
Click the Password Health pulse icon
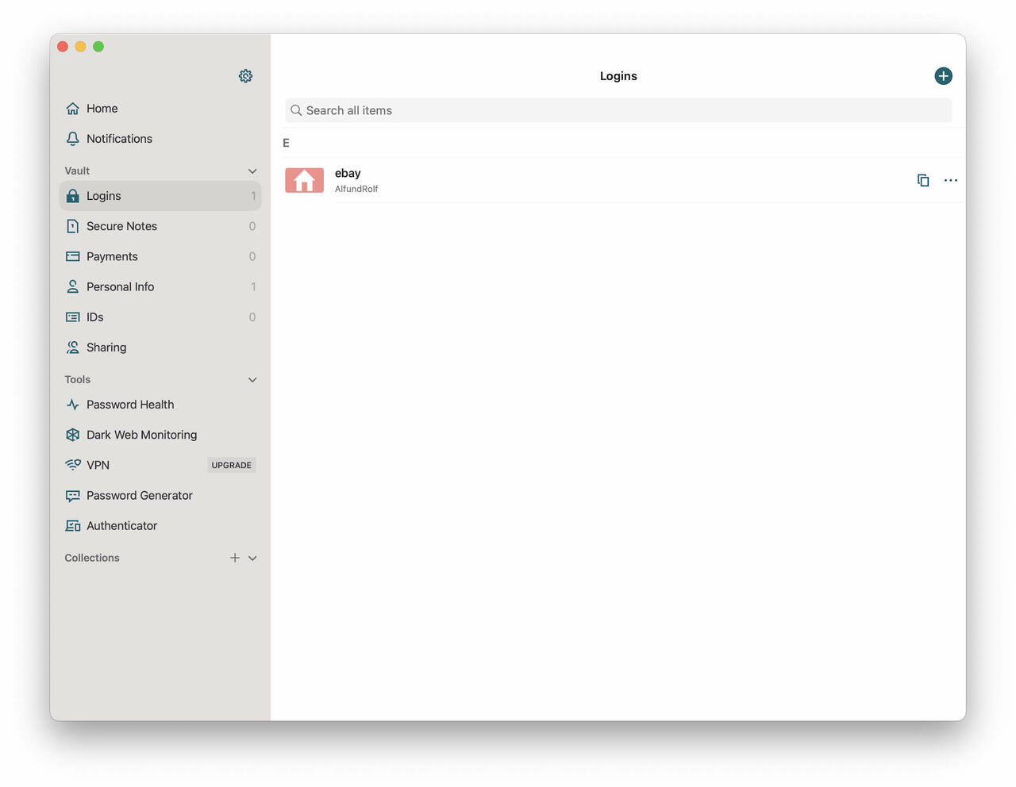tap(73, 405)
